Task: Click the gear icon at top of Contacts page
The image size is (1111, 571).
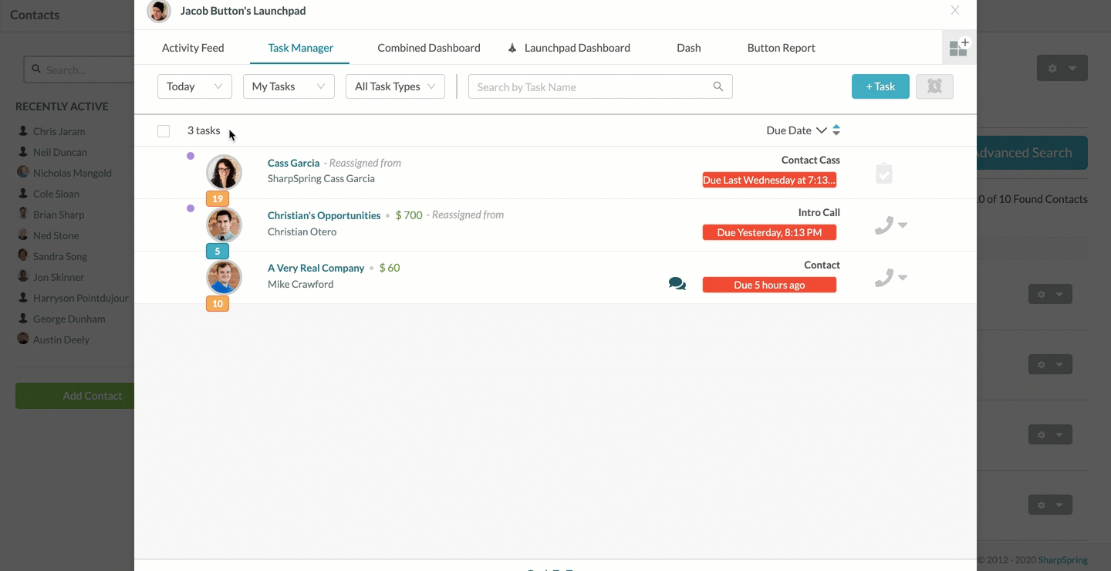Action: (x=1052, y=69)
